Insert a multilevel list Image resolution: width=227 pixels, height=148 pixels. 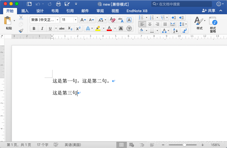pos(163,18)
